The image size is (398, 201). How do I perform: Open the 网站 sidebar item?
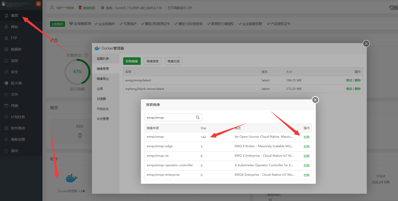click(x=14, y=27)
